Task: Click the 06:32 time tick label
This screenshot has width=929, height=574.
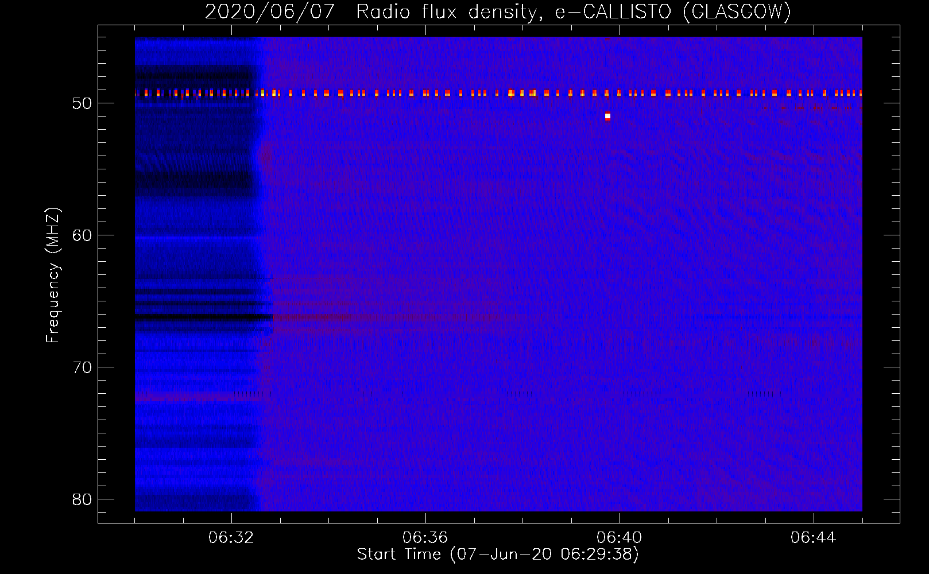Action: click(231, 538)
